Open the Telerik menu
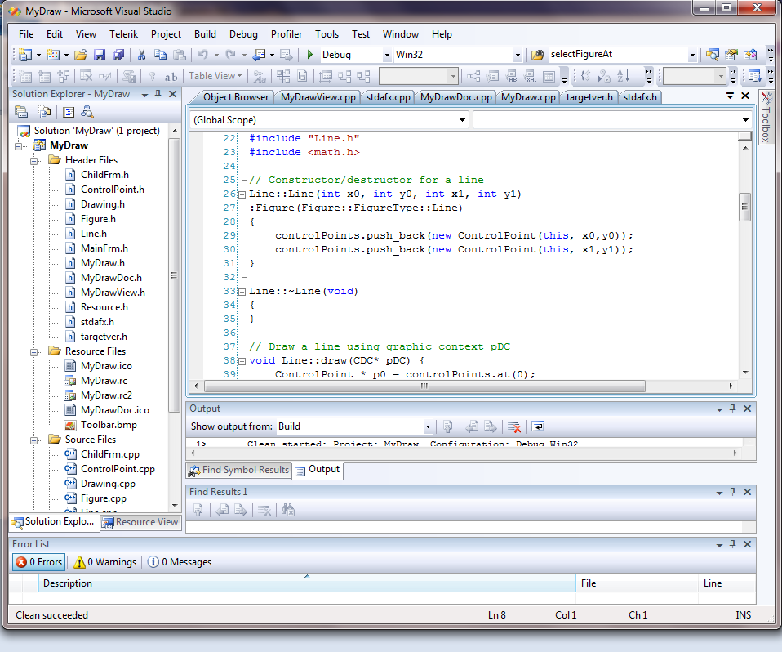The image size is (782, 652). coord(124,34)
